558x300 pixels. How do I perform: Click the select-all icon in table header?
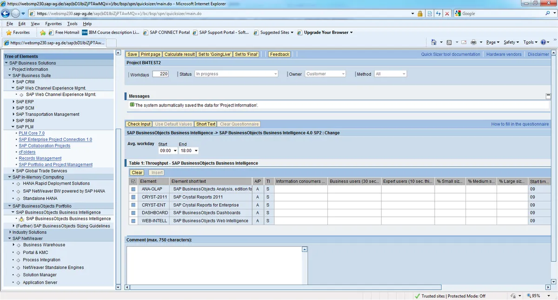[133, 181]
